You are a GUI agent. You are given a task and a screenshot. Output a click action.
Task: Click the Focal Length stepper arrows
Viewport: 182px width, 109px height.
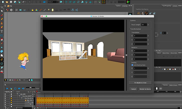coord(148,25)
